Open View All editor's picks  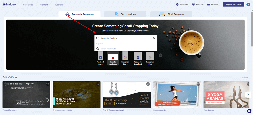coord(245,78)
